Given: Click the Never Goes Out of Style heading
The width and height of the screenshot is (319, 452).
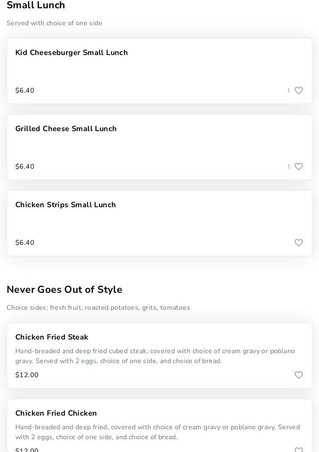Looking at the screenshot, I should [64, 289].
